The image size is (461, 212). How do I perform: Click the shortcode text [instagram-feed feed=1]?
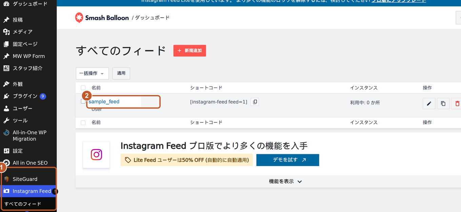pos(219,102)
